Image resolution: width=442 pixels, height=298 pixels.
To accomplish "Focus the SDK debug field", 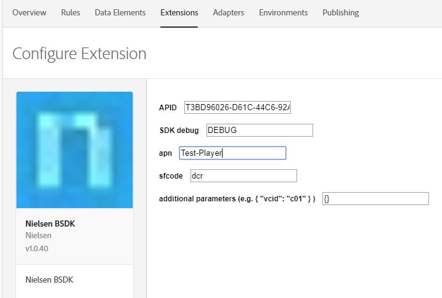I will (x=260, y=130).
